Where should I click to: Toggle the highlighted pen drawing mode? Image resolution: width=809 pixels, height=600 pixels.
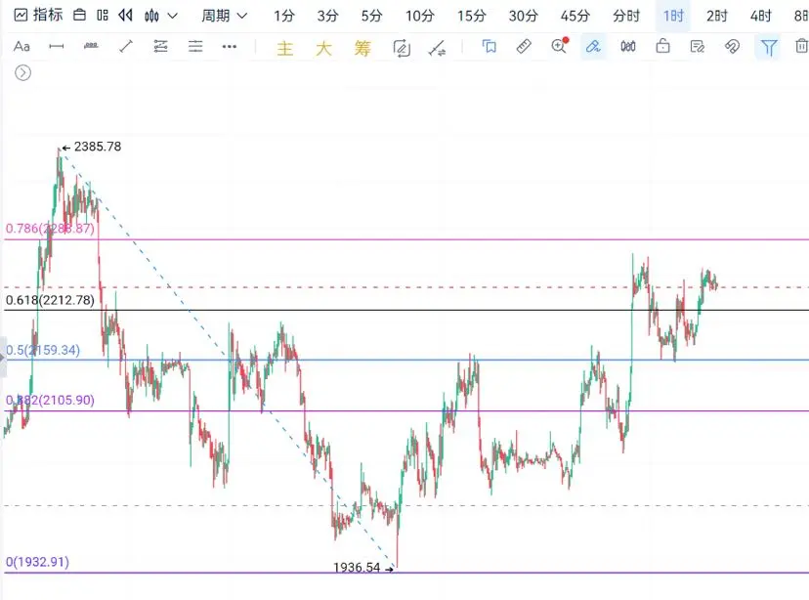point(593,47)
